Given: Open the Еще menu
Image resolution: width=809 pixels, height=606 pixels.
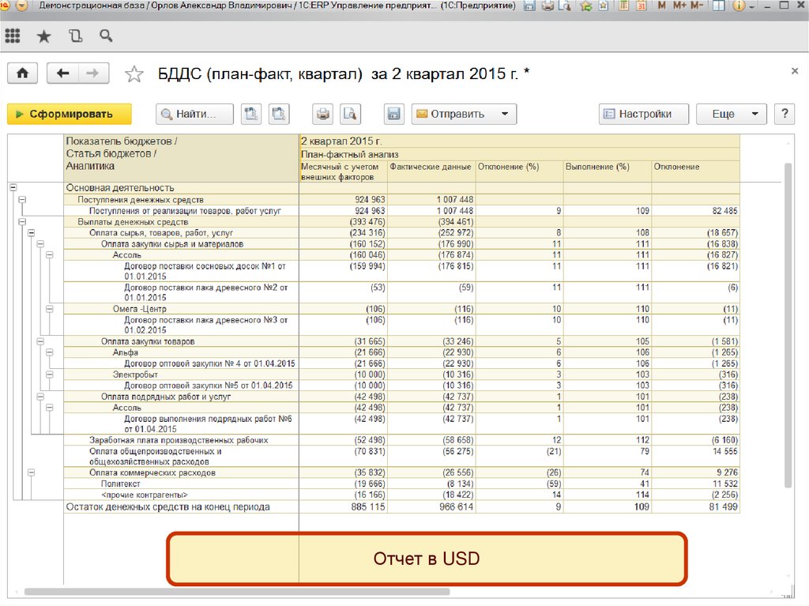Looking at the screenshot, I should [x=731, y=114].
